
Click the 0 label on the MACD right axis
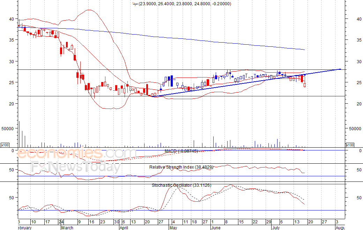(x=360, y=151)
